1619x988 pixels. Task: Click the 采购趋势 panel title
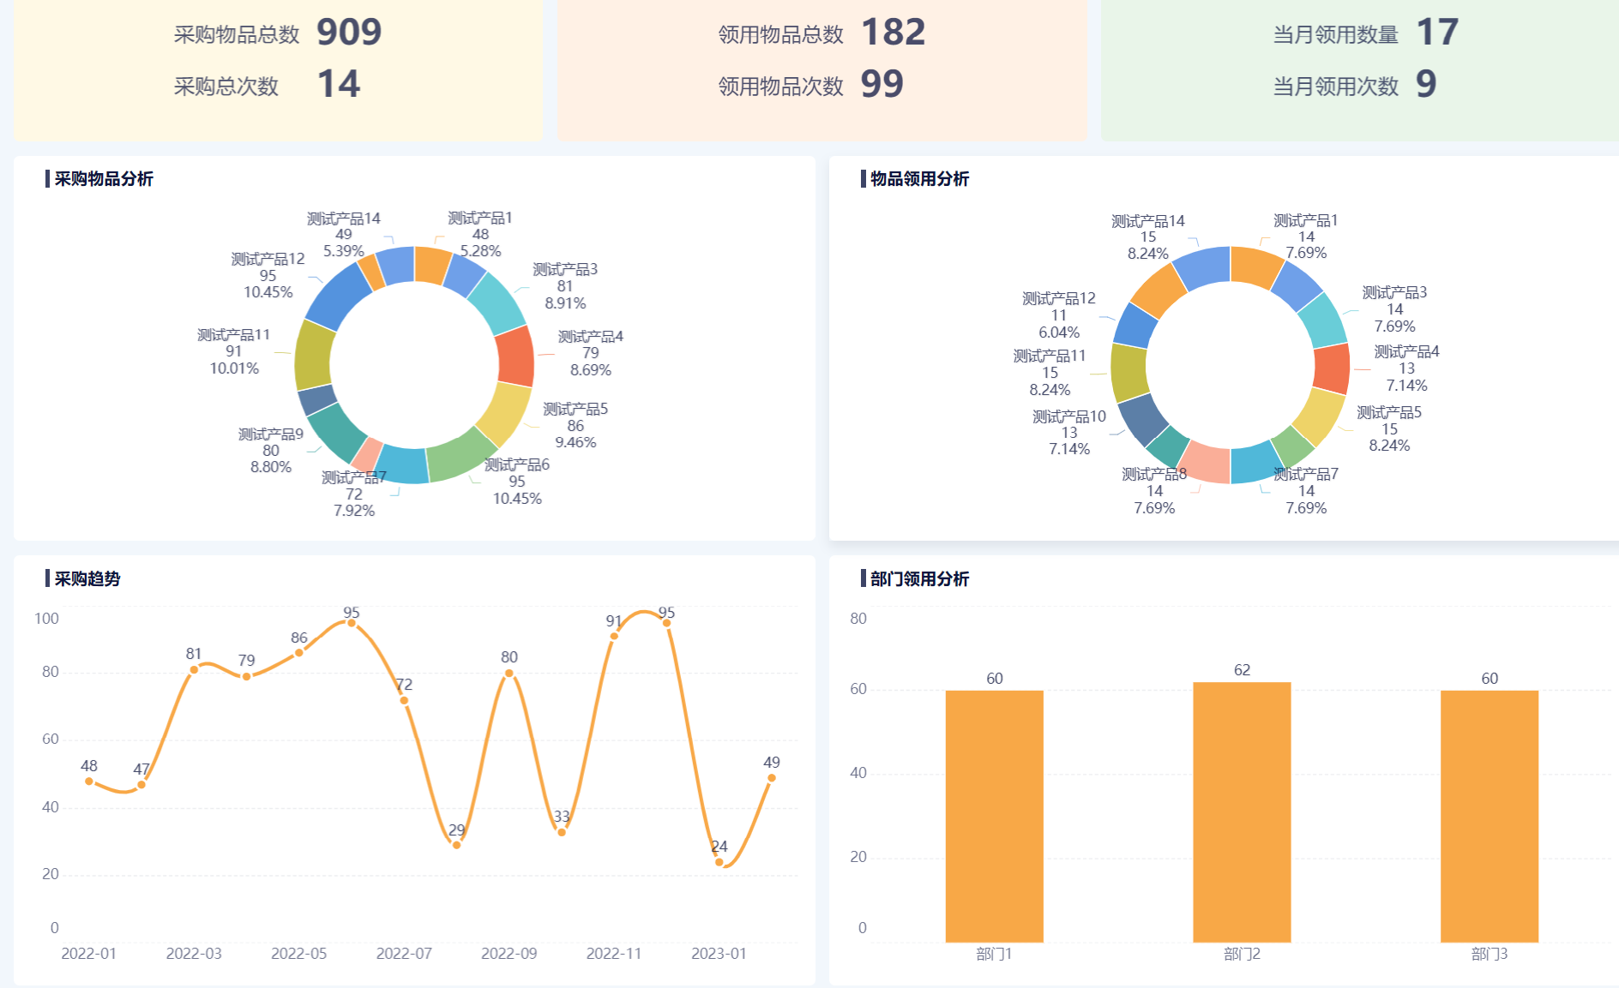[87, 578]
